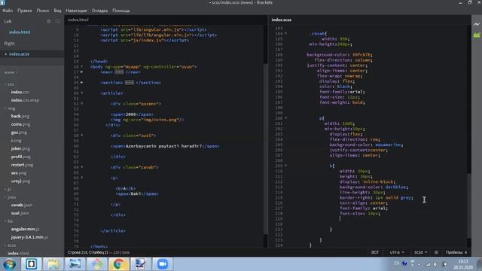This screenshot has width=482, height=271.
Task: Click the monitor-screen taskbar icon beside Explorer
Action: [x=75, y=264]
